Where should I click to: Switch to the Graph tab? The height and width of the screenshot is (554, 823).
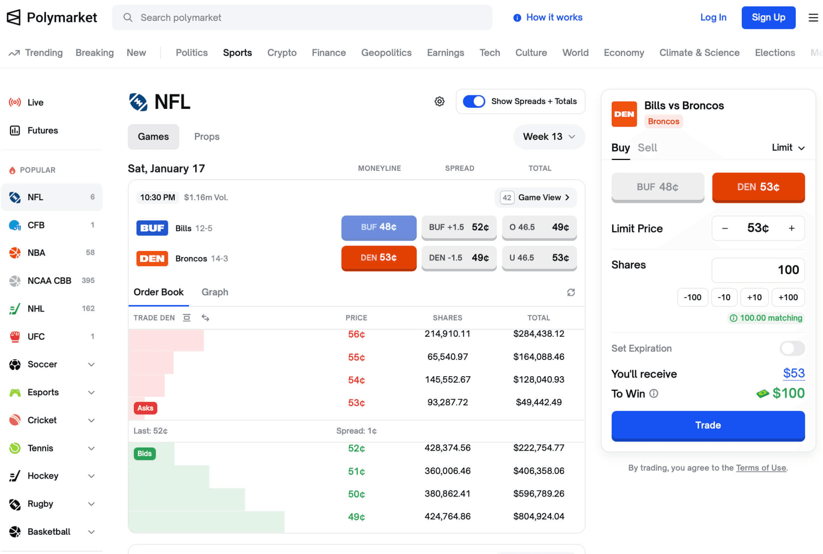click(215, 292)
